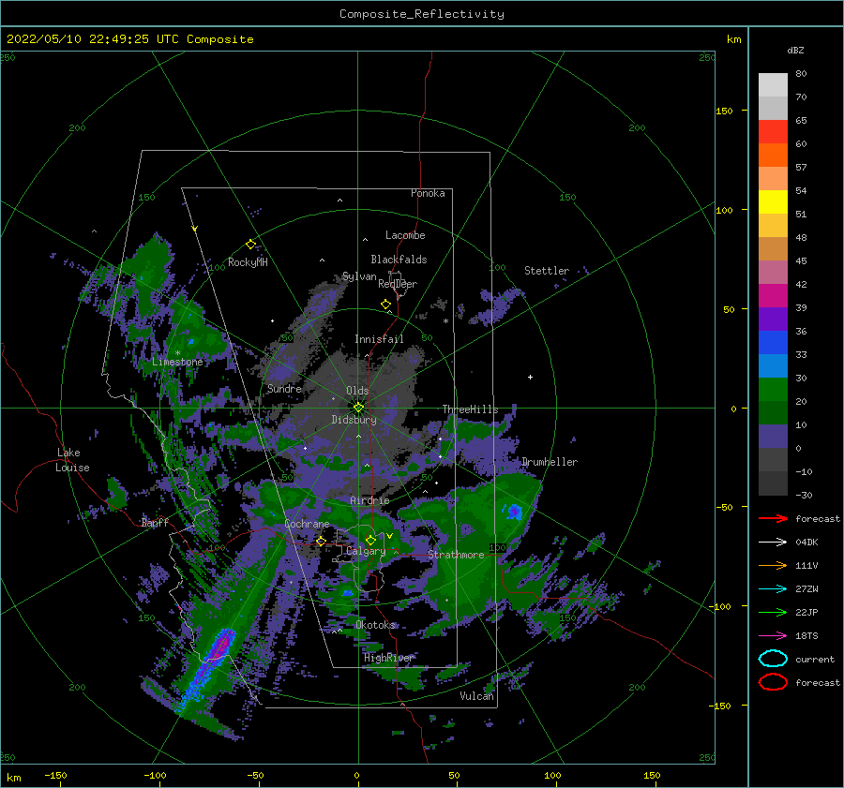Click the Composite_Reflectivity title
The height and width of the screenshot is (788, 844).
tap(422, 14)
